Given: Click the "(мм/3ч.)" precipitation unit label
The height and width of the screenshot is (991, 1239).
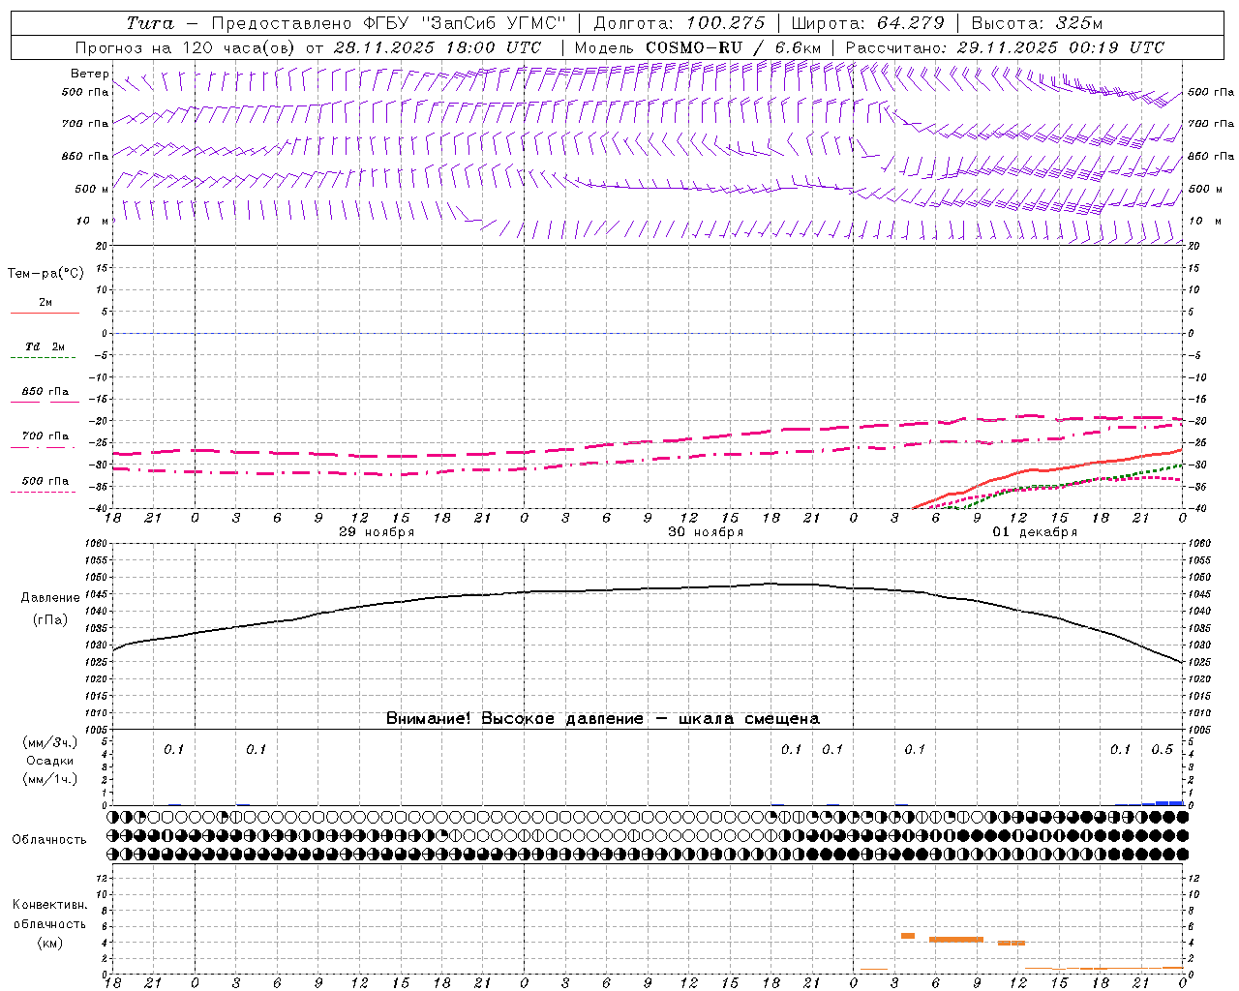Looking at the screenshot, I should [50, 742].
